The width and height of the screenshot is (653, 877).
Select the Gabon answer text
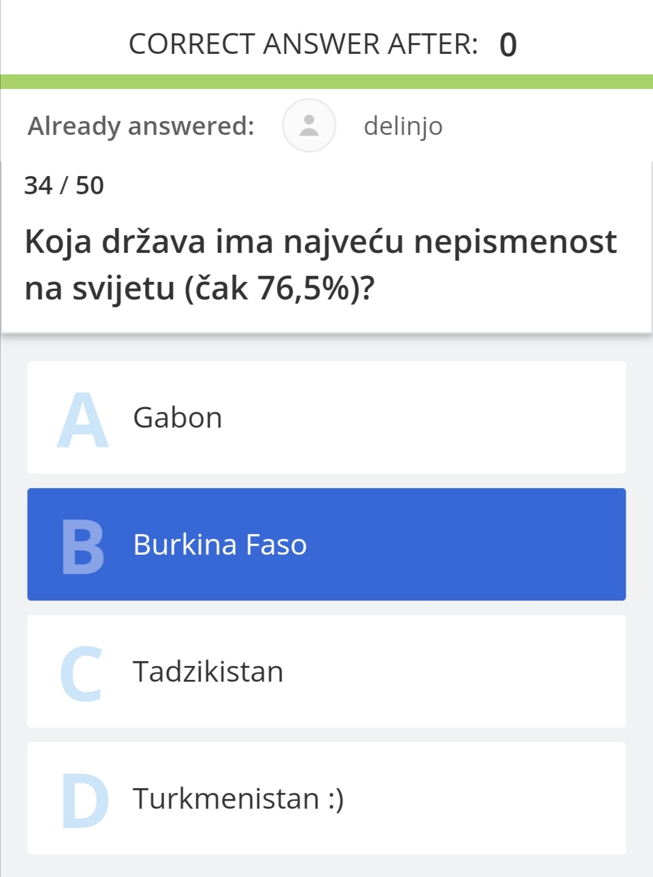pyautogui.click(x=178, y=418)
